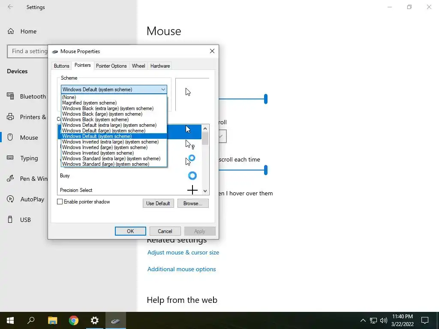Switch to the Pointers tab
The width and height of the screenshot is (439, 329).
pos(83,65)
